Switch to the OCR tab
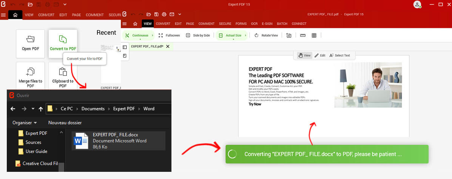 [x=254, y=24]
